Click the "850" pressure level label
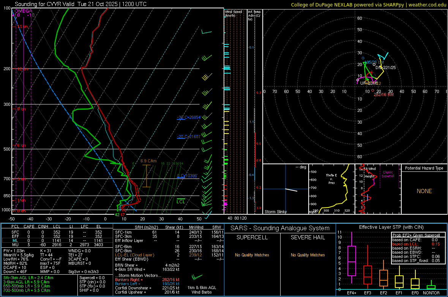 (x=7, y=196)
